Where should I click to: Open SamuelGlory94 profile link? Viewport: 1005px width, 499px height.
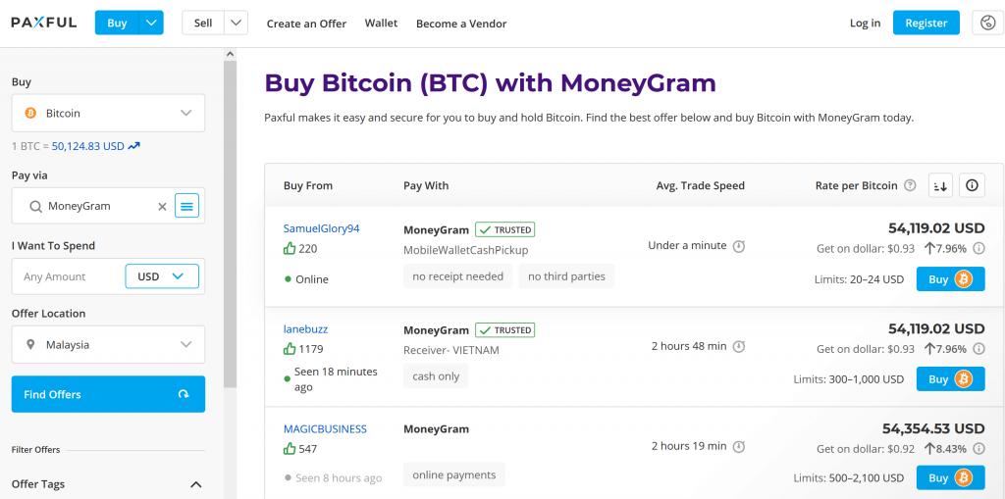click(322, 228)
